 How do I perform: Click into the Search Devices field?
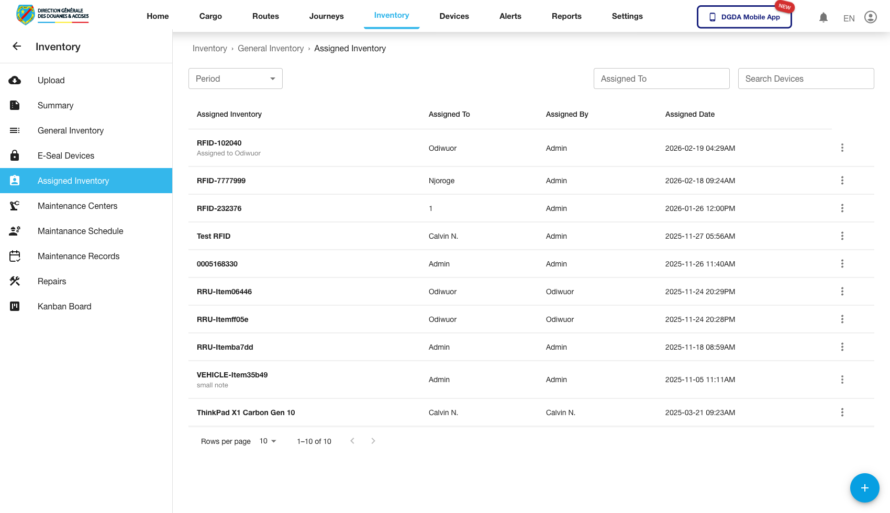806,79
